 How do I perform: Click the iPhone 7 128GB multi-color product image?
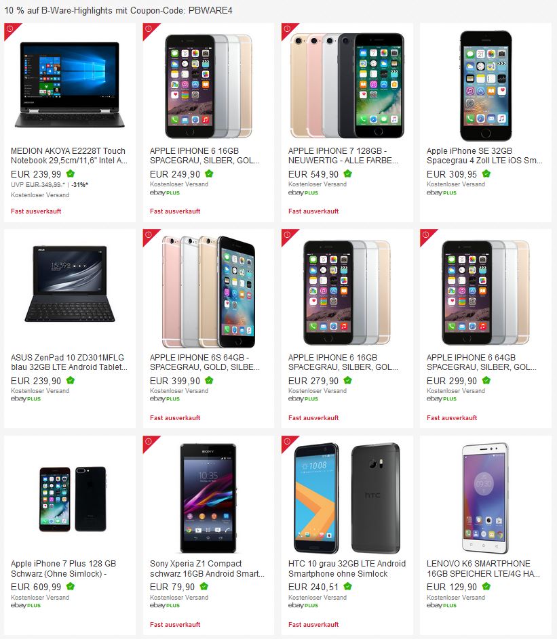(347, 85)
